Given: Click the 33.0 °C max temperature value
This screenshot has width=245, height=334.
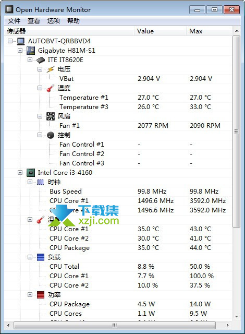Looking at the screenshot, I should tap(200, 107).
